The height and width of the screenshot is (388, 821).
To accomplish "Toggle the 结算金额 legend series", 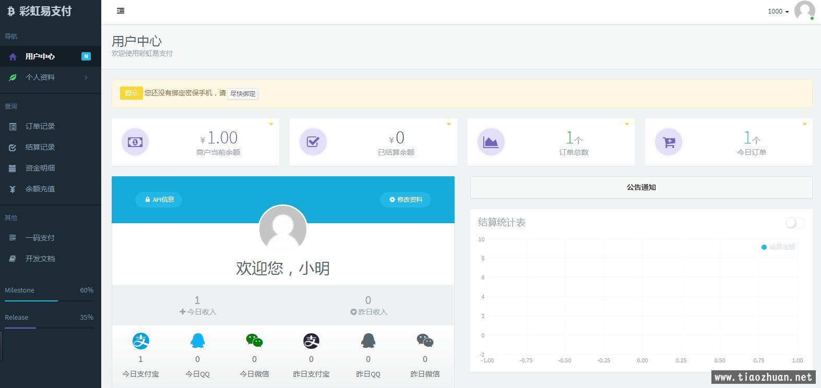I will point(778,247).
